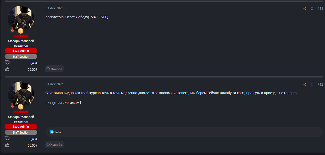Click the medal icon on post #12 avatar
This screenshot has width=325, height=155.
click(12, 105)
